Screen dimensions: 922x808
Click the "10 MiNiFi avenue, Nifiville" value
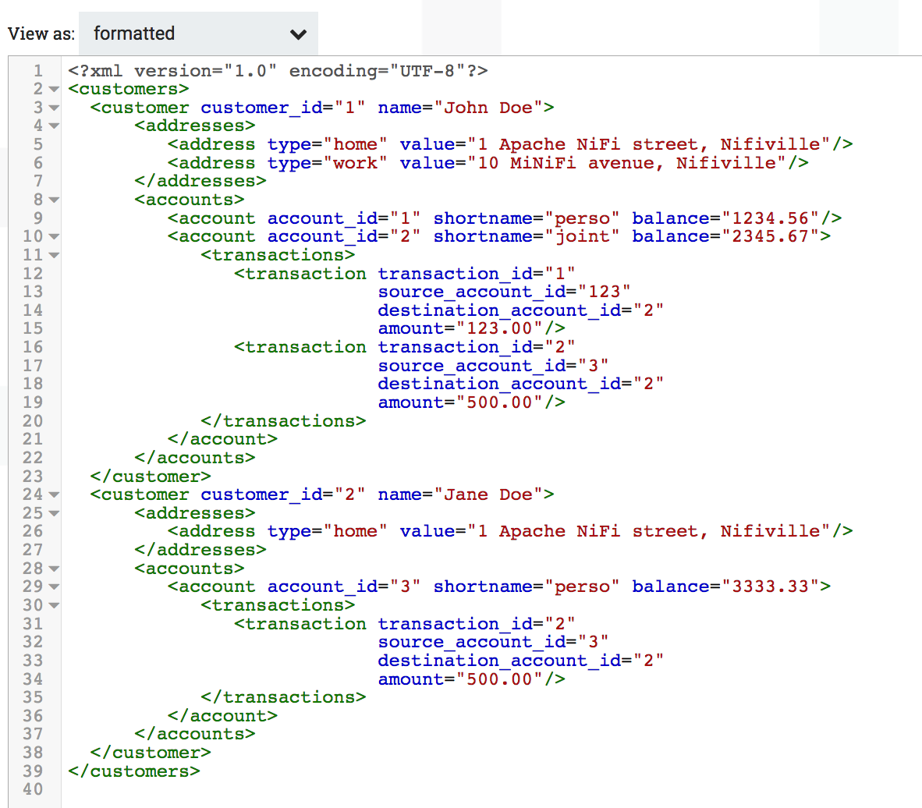pyautogui.click(x=627, y=163)
